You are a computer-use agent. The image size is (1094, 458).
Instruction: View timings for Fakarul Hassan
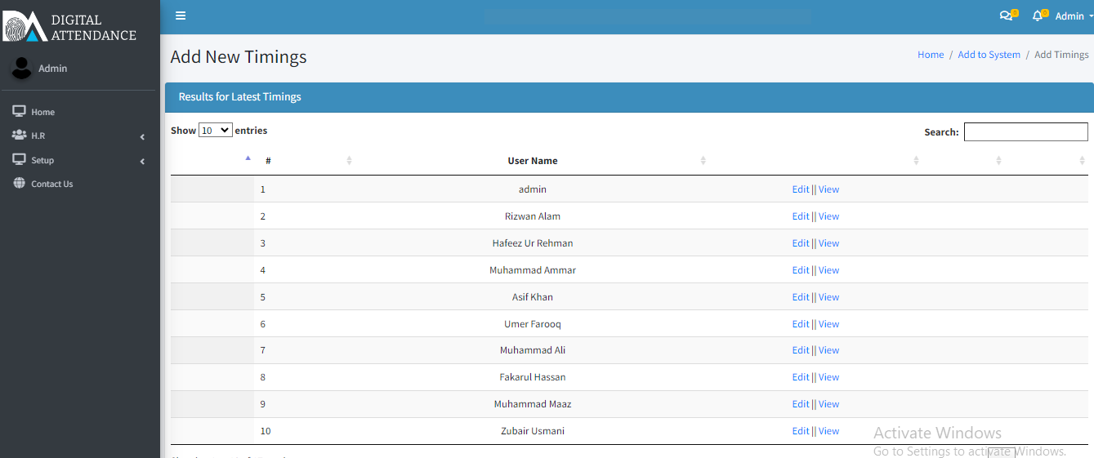click(828, 377)
